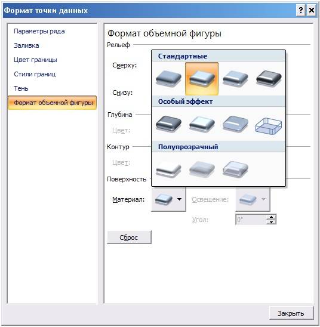Choose the first Translucent powder material
320x327 pixels.
[168, 169]
